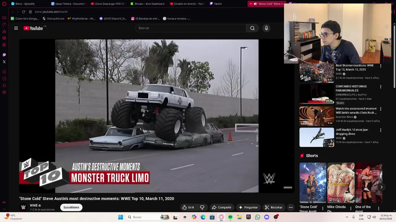The image size is (396, 222).
Task: Like the video with thumbs up
Action: tap(188, 208)
